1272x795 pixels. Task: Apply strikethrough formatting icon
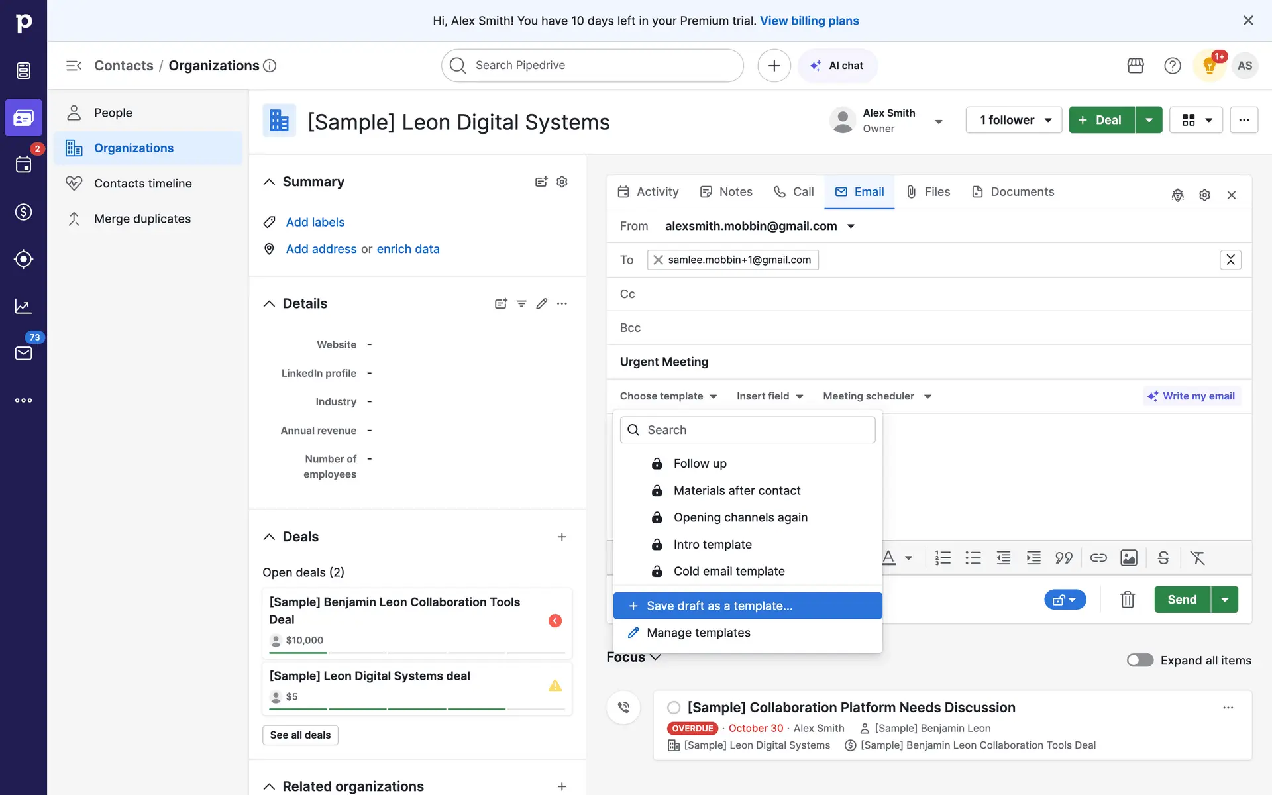1163,558
